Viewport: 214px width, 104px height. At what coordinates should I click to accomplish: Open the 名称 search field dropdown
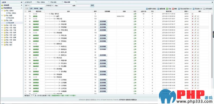[x=27, y=6]
